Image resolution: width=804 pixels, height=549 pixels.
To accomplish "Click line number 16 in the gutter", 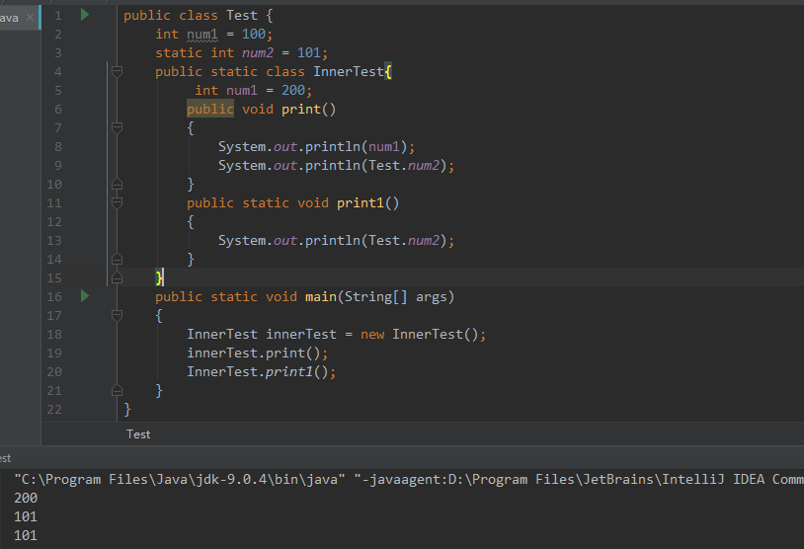I will tap(54, 297).
